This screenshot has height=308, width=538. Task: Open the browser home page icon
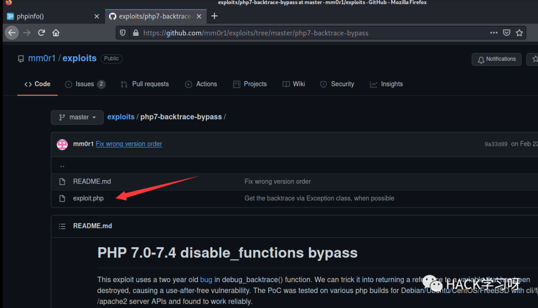(x=56, y=33)
